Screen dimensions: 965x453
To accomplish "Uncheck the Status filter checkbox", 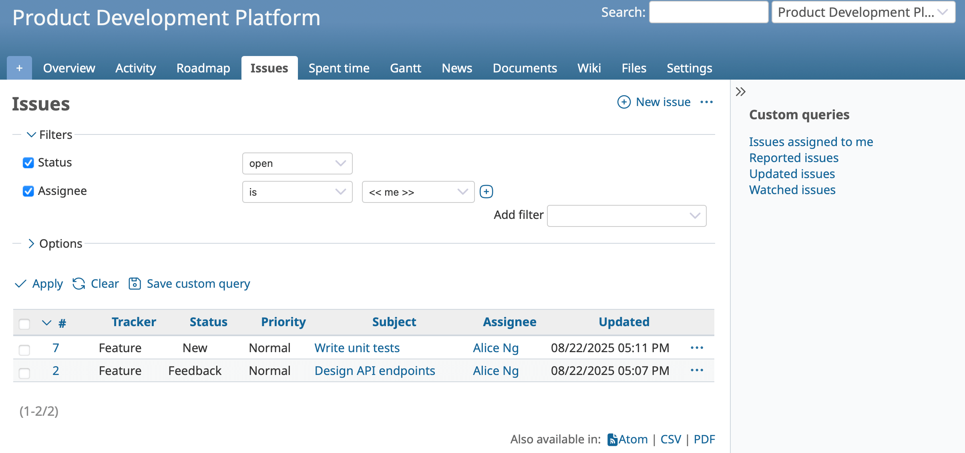I will click(28, 163).
